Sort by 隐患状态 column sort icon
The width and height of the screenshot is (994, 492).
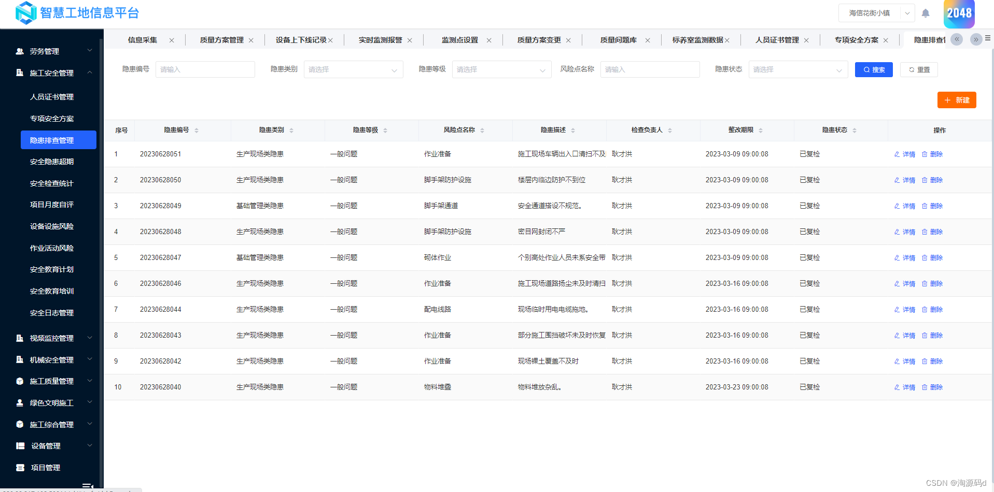(x=855, y=131)
